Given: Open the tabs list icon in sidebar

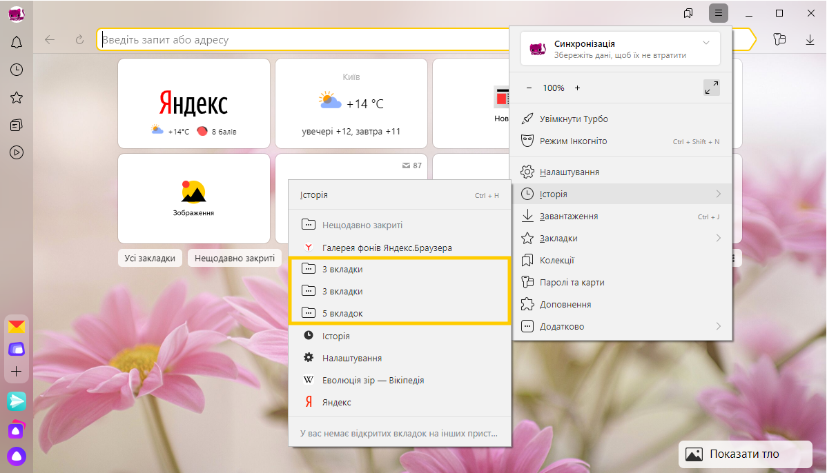Looking at the screenshot, I should (17, 125).
